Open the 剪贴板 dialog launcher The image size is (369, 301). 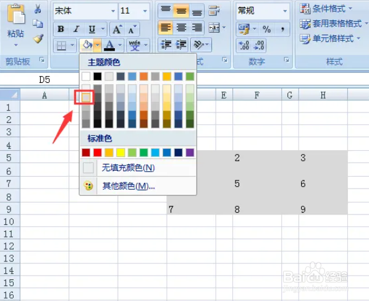point(42,60)
